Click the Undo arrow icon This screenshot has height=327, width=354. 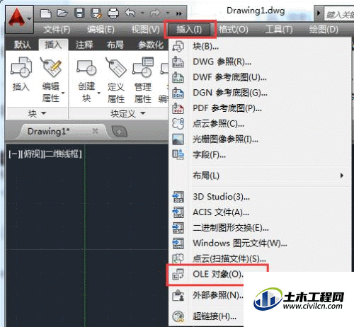click(130, 13)
